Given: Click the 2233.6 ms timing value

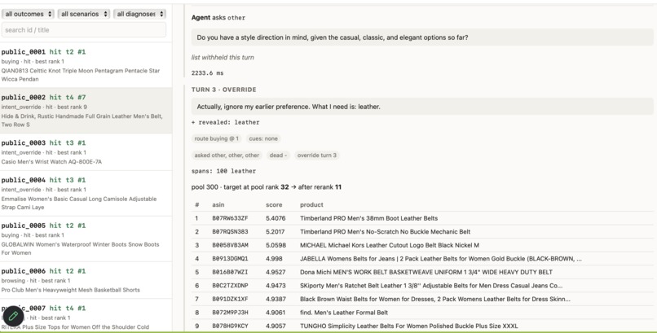Looking at the screenshot, I should coord(207,72).
